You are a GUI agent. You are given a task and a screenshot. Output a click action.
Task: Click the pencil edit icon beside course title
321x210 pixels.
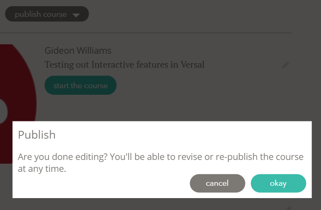[x=286, y=65]
